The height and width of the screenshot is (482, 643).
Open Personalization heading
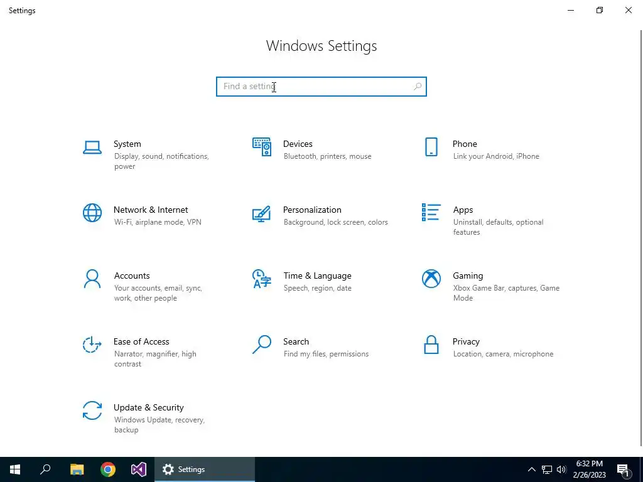pyautogui.click(x=312, y=210)
